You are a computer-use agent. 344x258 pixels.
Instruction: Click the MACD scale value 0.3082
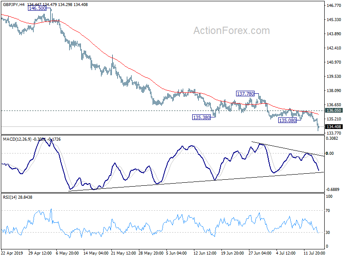[332, 138]
